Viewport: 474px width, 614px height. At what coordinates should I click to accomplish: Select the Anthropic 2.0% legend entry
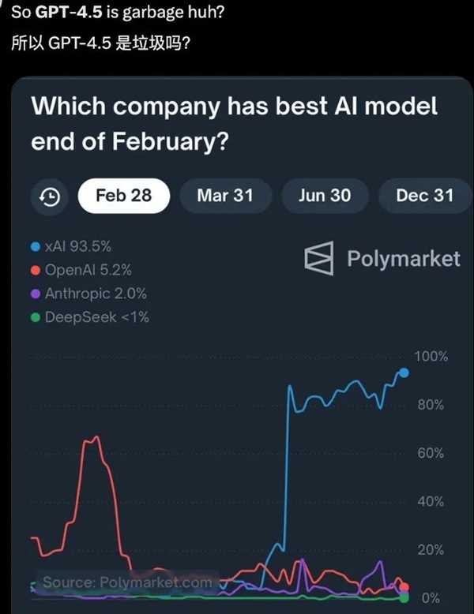coord(95,294)
